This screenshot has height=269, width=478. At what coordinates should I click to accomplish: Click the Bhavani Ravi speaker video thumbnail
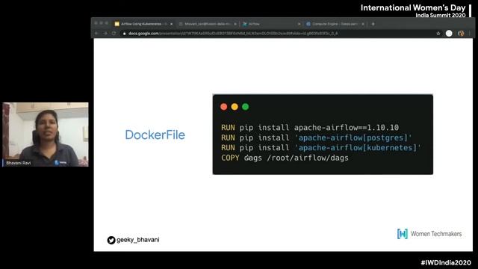coord(46,134)
